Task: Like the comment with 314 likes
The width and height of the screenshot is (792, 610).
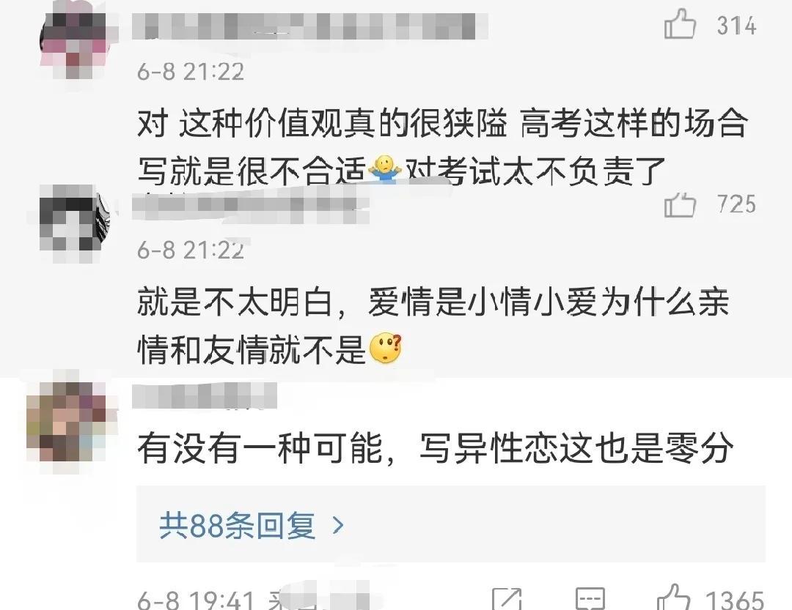Action: click(680, 24)
